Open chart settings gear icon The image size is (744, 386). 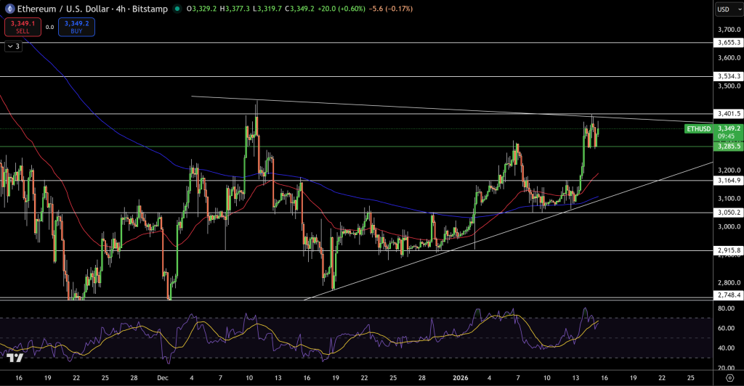729,377
